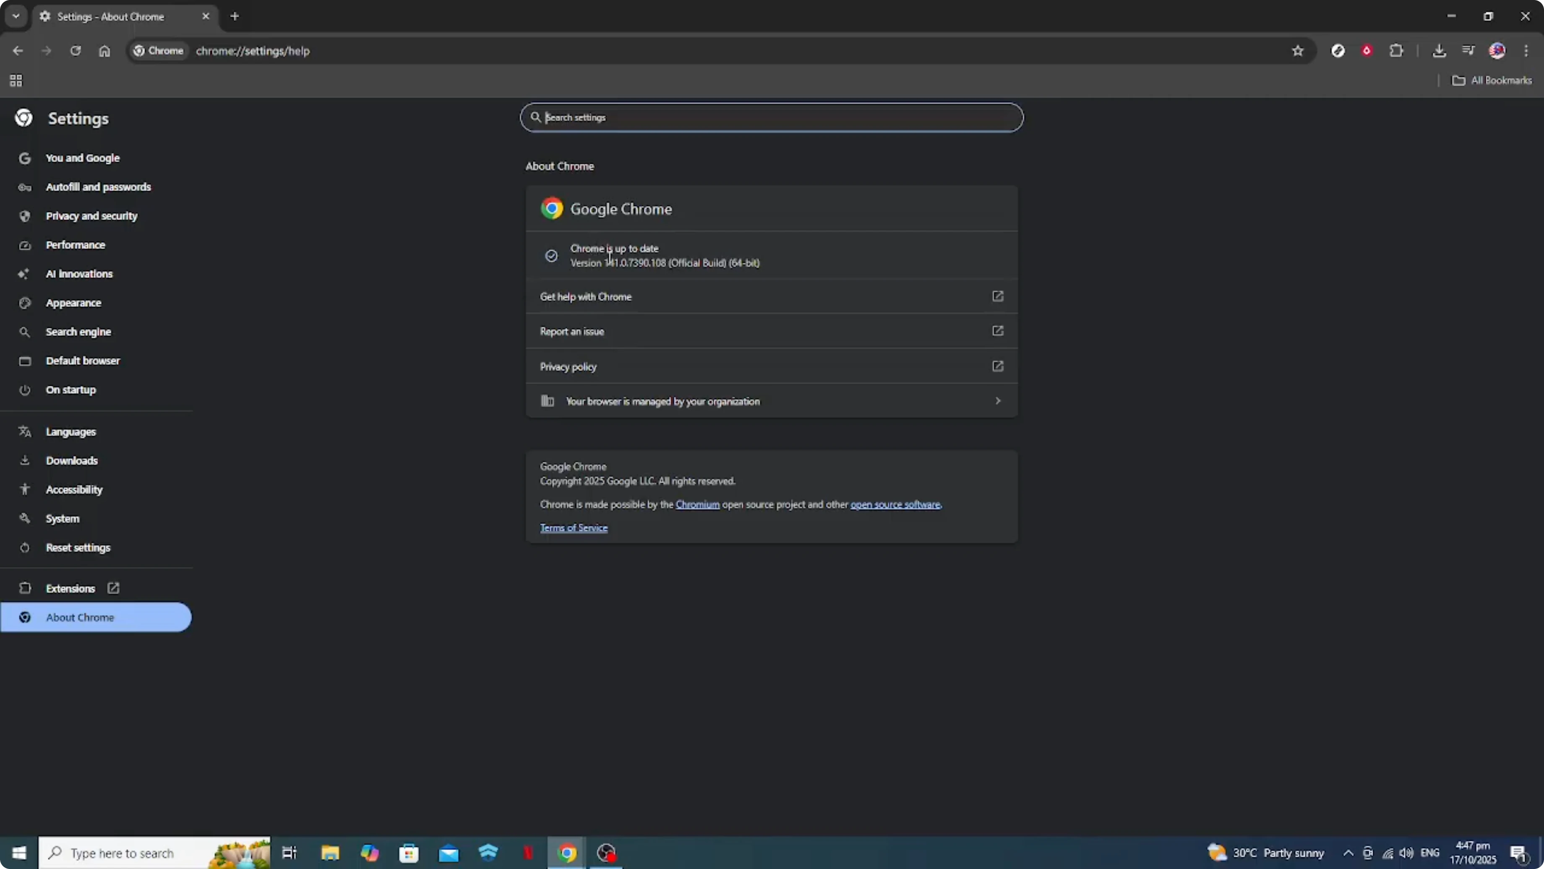
Task: Reload the settings page
Action: [75, 51]
